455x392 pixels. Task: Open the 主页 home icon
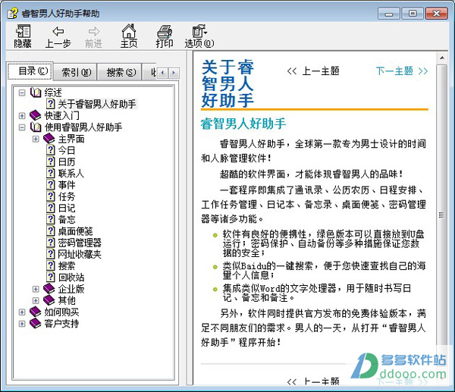point(129,31)
